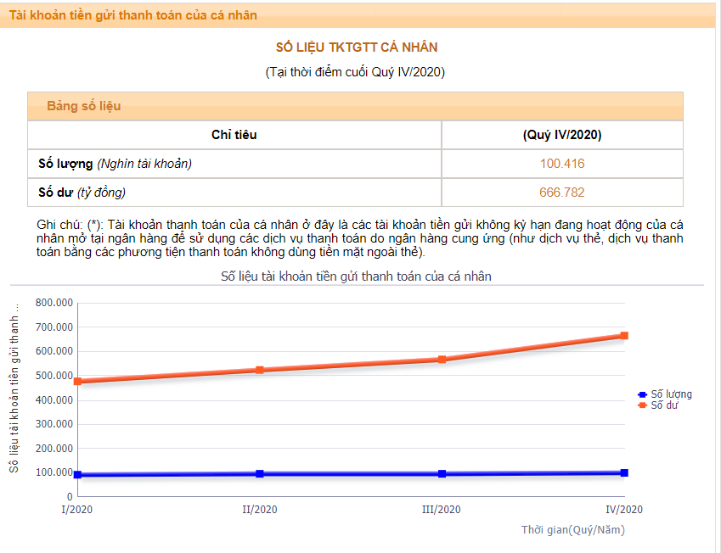Click the 'Số lượng (Nghìn tài khoản)' row label
This screenshot has width=721, height=553.
(115, 164)
